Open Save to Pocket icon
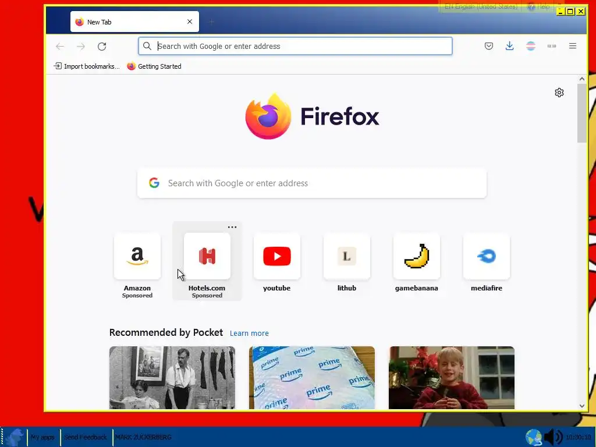The width and height of the screenshot is (596, 447). [x=489, y=46]
